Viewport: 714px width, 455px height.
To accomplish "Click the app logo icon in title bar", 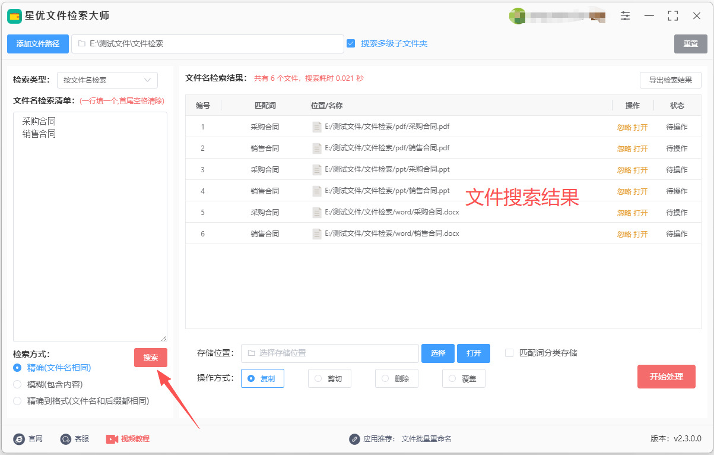I will click(x=14, y=16).
